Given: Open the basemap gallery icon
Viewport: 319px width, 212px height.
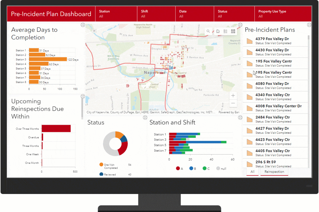Looking at the screenshot, I should coord(233,31).
